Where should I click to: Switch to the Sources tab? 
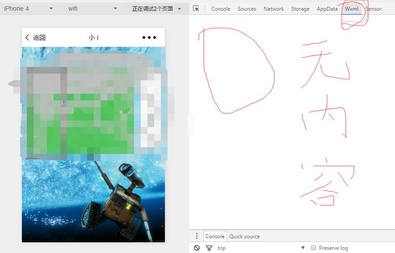pos(247,9)
